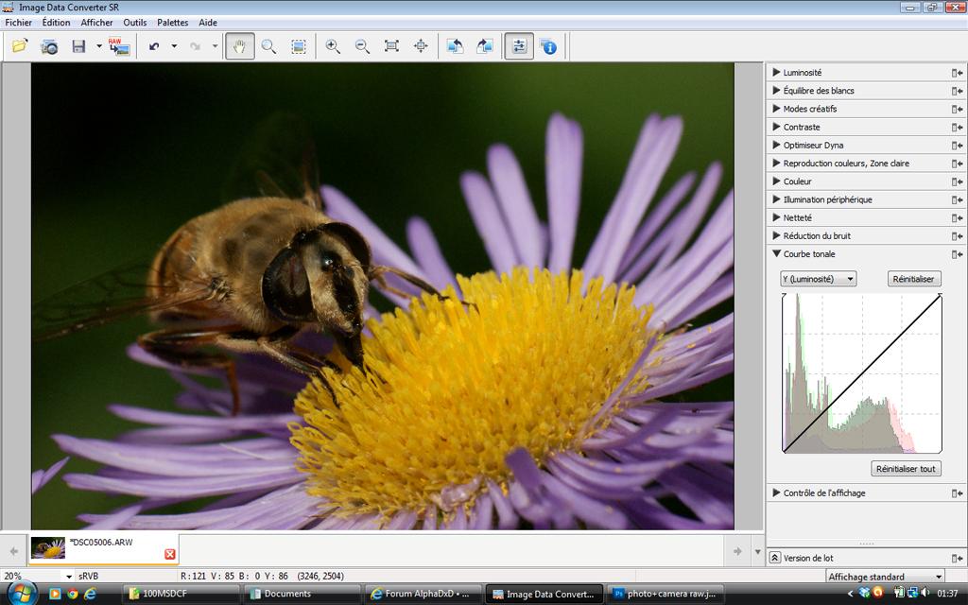Screen dimensions: 968x605
Task: Zoom in with the plus magnifier
Action: (333, 46)
